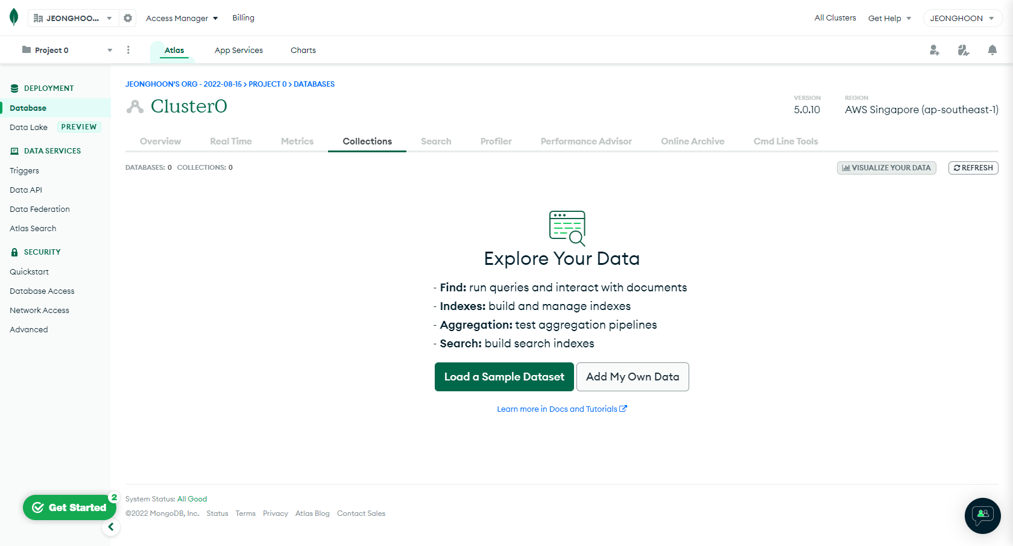Open the Search cluster tab
The image size is (1013, 546).
coord(436,141)
